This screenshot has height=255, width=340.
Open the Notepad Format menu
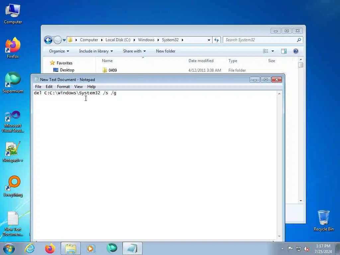(63, 87)
